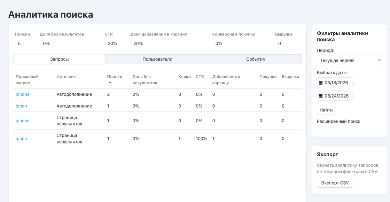The height and width of the screenshot is (202, 390).
Task: Sort by Добавления в корзину column header
Action: click(226, 80)
